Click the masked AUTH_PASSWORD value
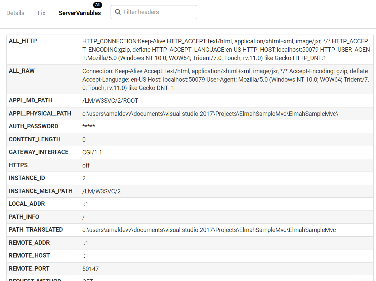The width and height of the screenshot is (376, 281). coord(89,127)
